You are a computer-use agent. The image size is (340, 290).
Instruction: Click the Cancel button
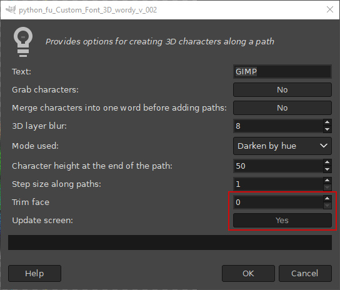click(x=305, y=273)
